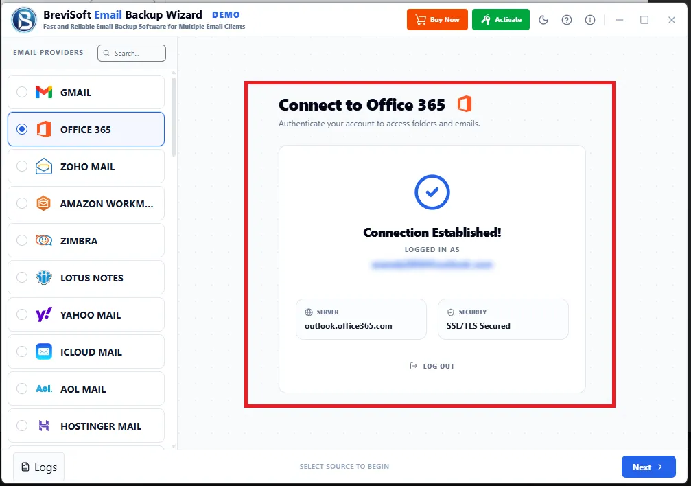Click the LOTUS NOTES label
This screenshot has height=486, width=691.
point(92,278)
